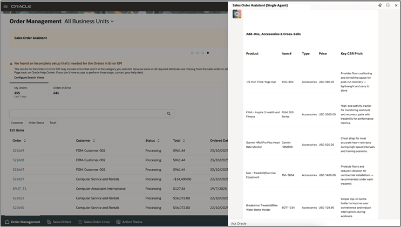Click item number YOG-654

coord(288,82)
